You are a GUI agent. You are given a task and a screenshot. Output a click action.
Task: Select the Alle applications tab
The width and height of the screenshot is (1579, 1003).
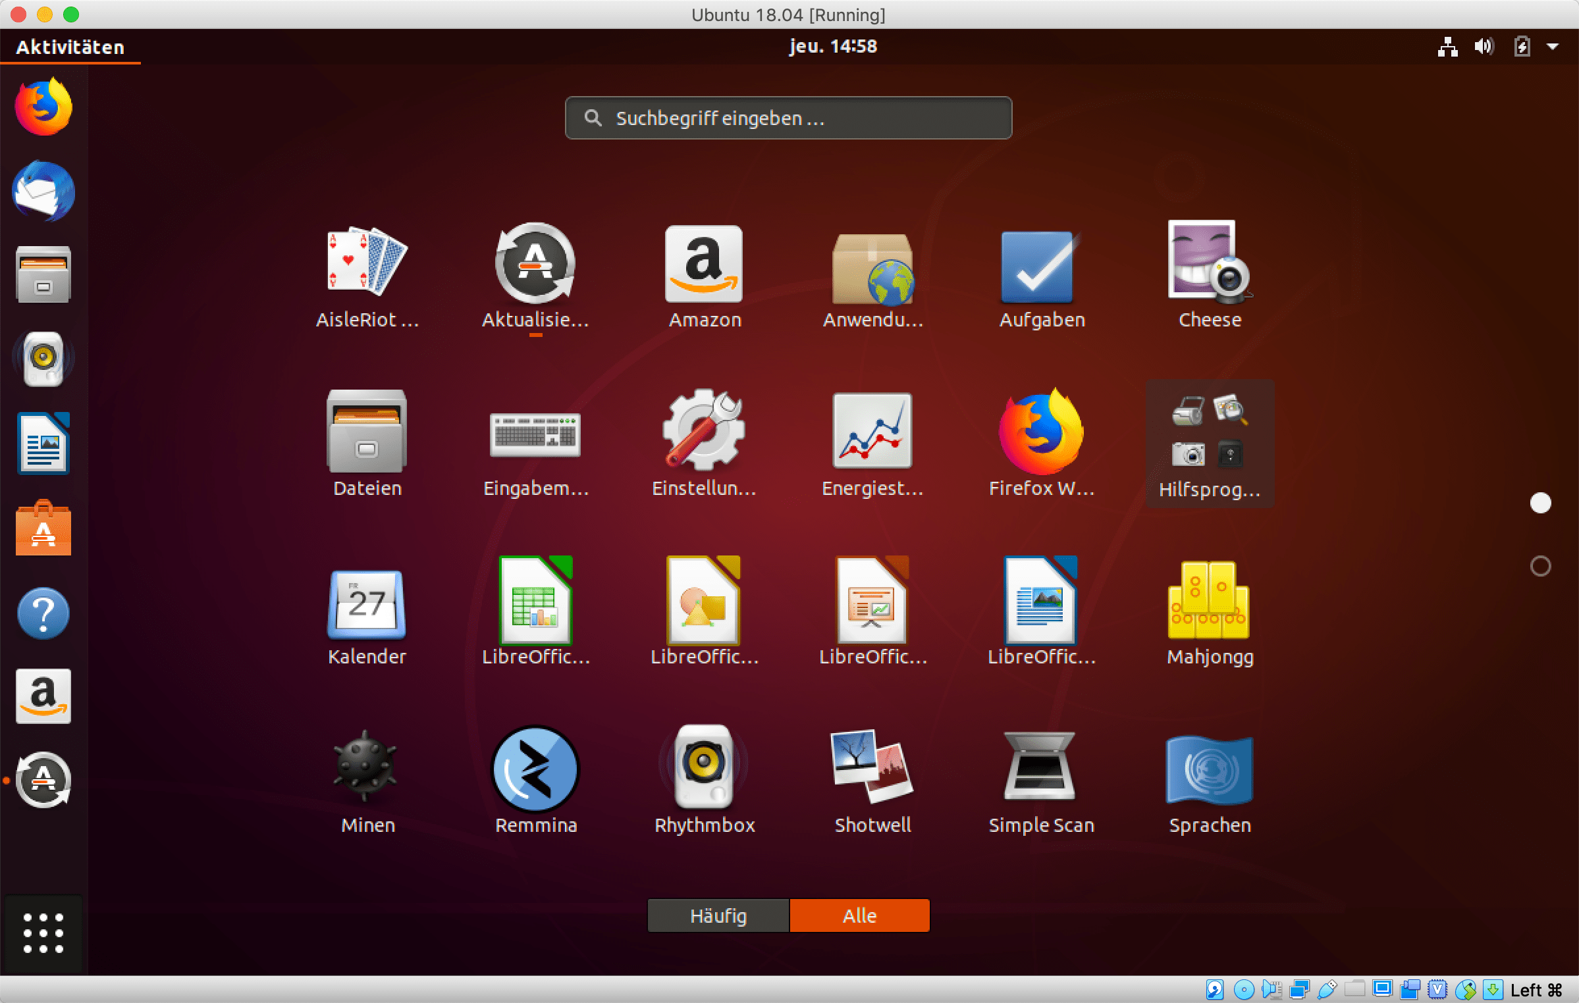click(859, 915)
